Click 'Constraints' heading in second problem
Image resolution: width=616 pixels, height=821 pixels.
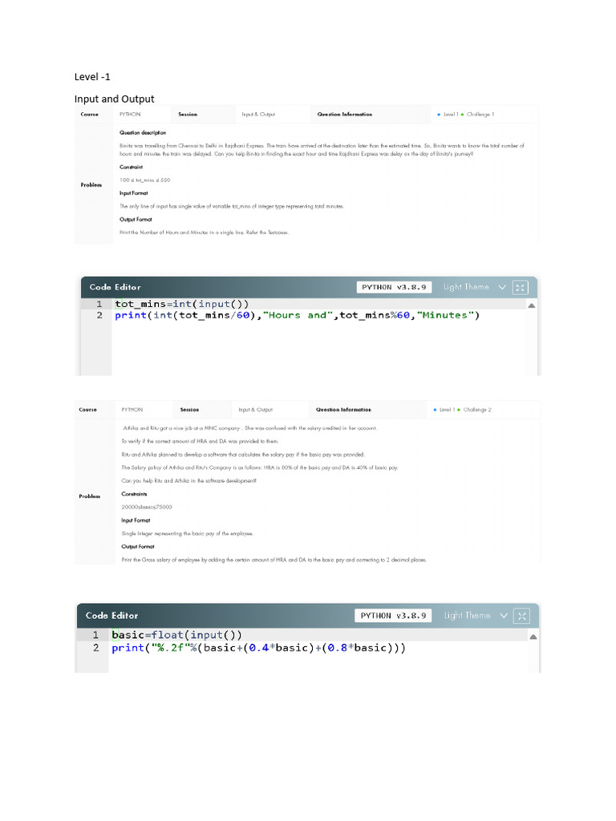click(134, 494)
